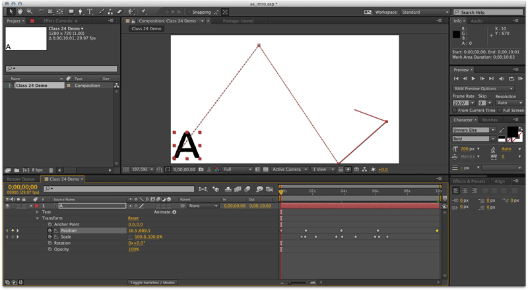
Task: Select the Horizontal Type tool
Action: coord(90,12)
